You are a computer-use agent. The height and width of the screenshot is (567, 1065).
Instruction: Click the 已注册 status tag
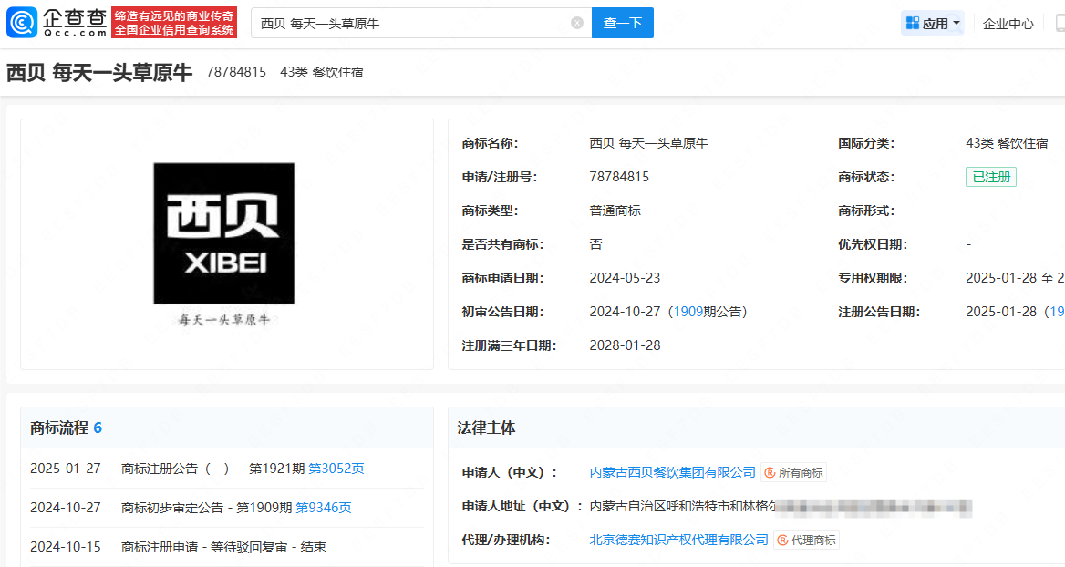tap(990, 177)
